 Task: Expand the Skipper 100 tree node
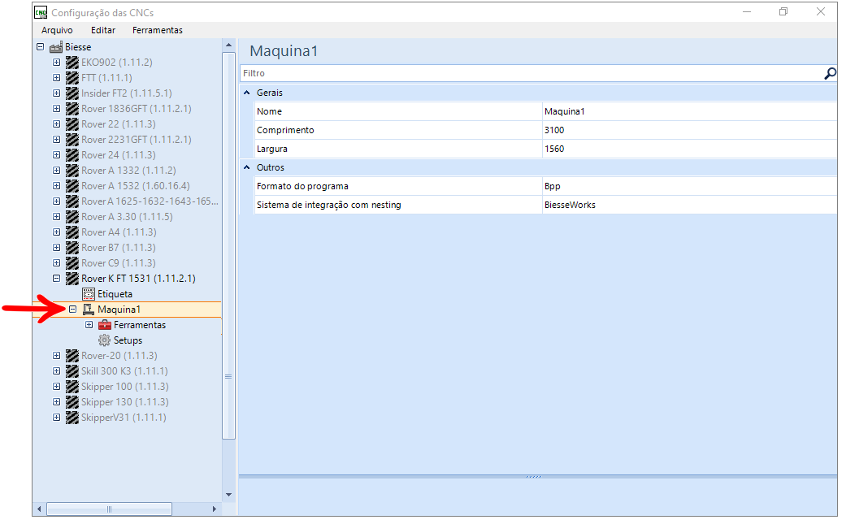(57, 387)
